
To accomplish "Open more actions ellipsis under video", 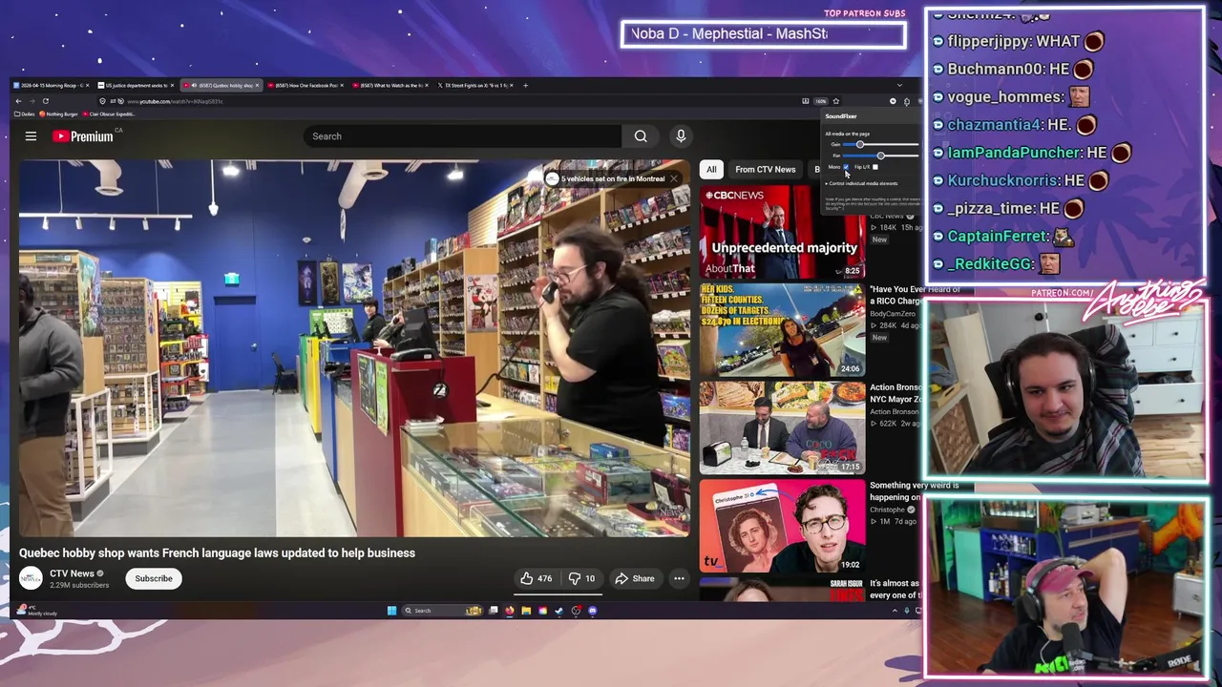I will click(679, 578).
